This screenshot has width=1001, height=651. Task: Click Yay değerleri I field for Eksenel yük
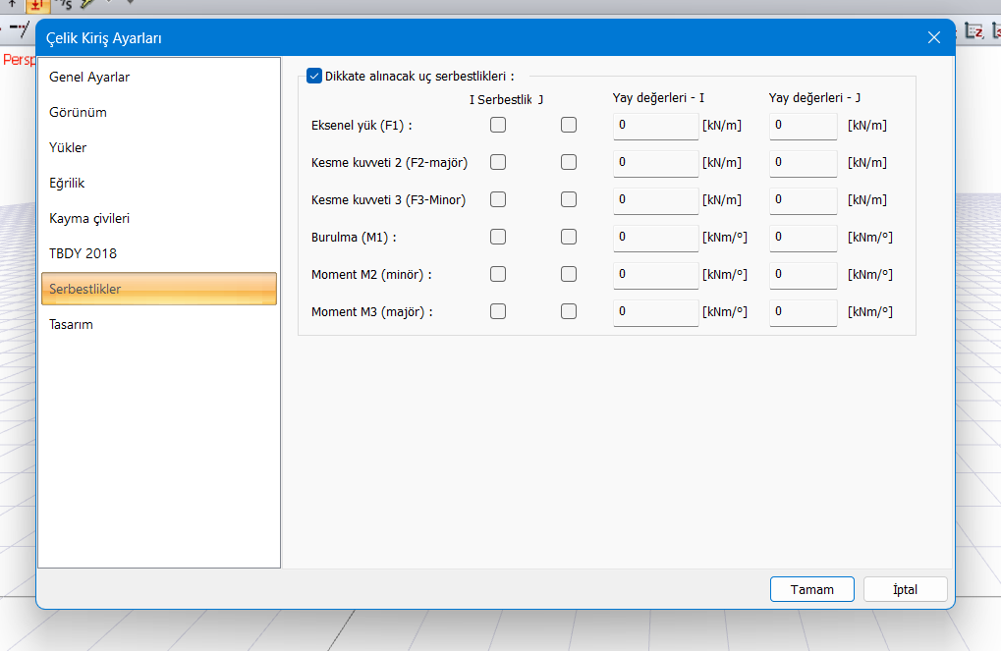655,126
